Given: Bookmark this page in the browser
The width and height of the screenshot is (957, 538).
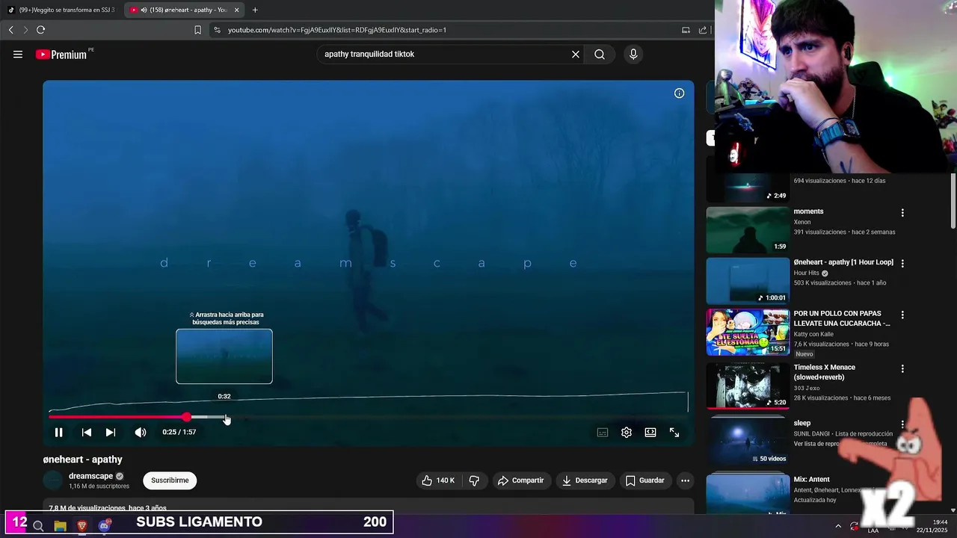Looking at the screenshot, I should point(197,30).
